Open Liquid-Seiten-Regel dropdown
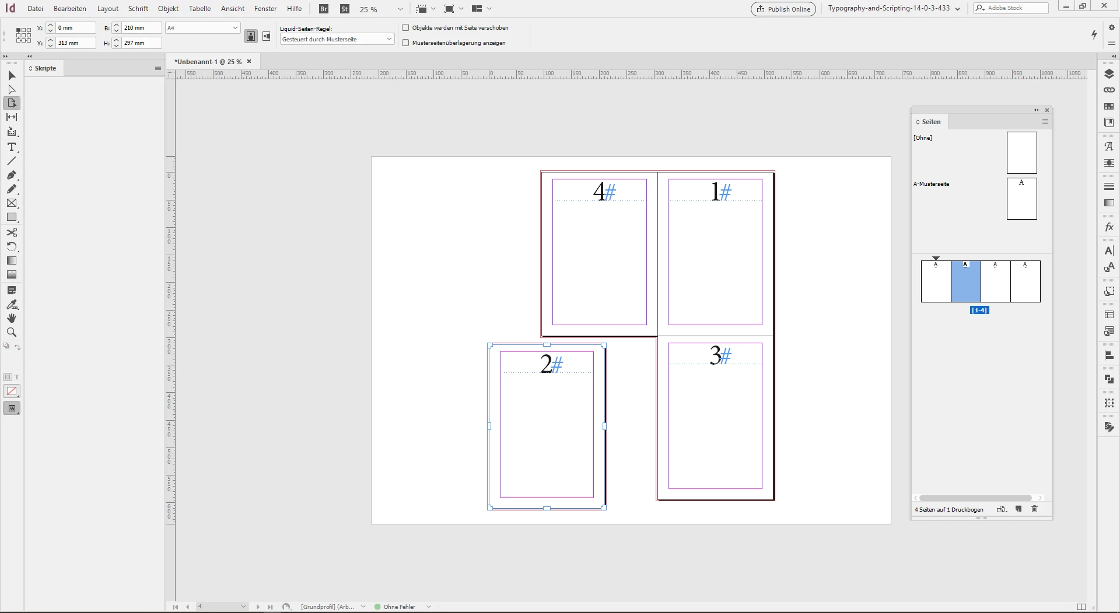This screenshot has height=613, width=1120. click(x=337, y=39)
